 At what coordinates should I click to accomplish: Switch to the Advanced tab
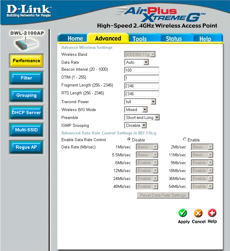tap(108, 38)
